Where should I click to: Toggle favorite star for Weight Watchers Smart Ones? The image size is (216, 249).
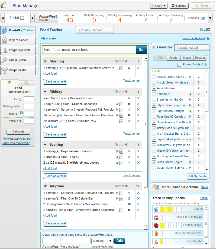point(121,68)
